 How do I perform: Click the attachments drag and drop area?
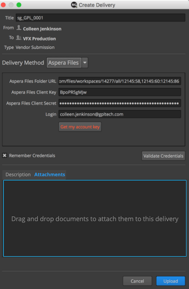[x=95, y=219]
